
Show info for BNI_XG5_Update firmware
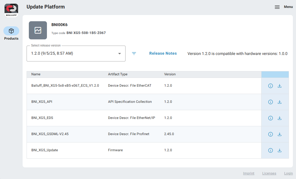click(271, 150)
